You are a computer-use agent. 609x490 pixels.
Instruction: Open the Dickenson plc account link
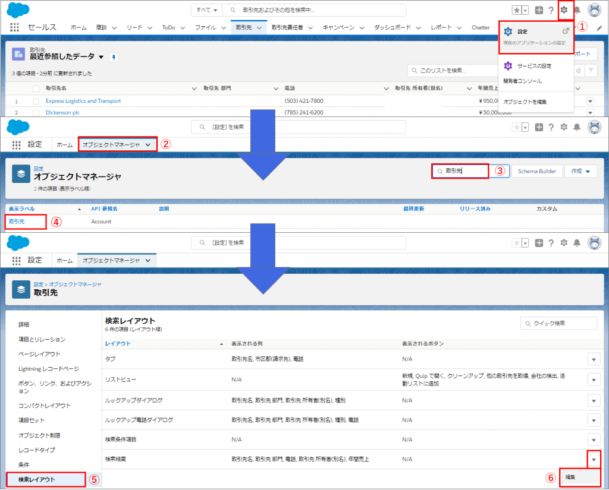pyautogui.click(x=62, y=112)
